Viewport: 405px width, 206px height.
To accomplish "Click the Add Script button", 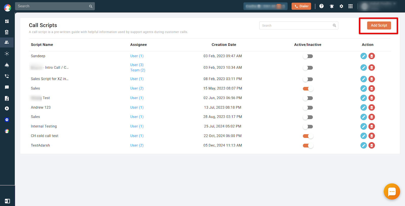I will coord(379,25).
